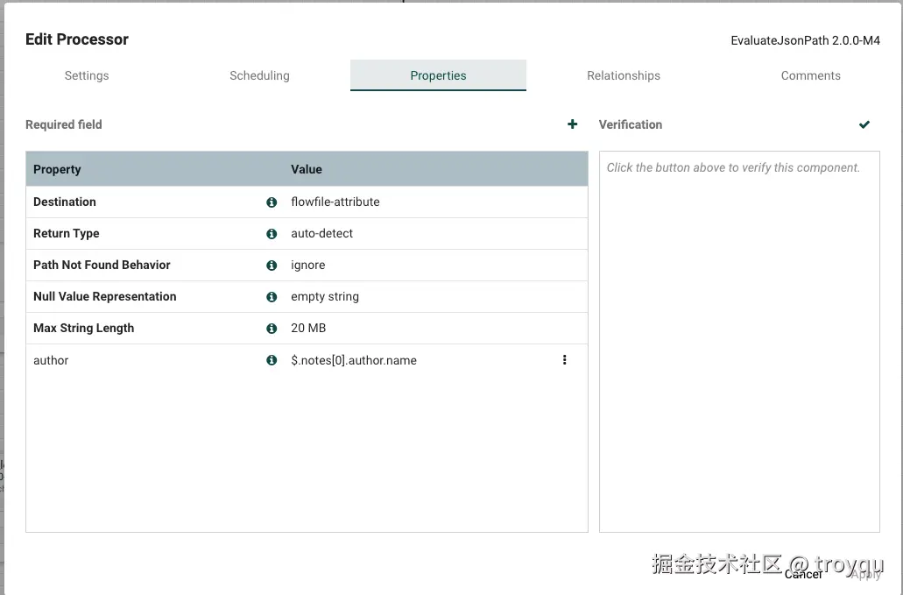Edit the author JsonPath value field

coord(354,360)
